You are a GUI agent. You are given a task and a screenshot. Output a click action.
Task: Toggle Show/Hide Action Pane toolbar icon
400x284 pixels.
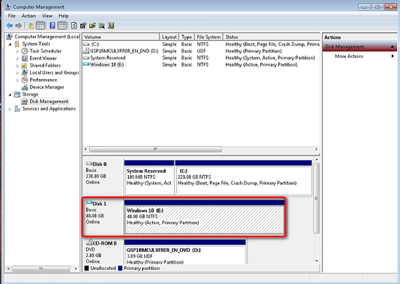point(62,25)
